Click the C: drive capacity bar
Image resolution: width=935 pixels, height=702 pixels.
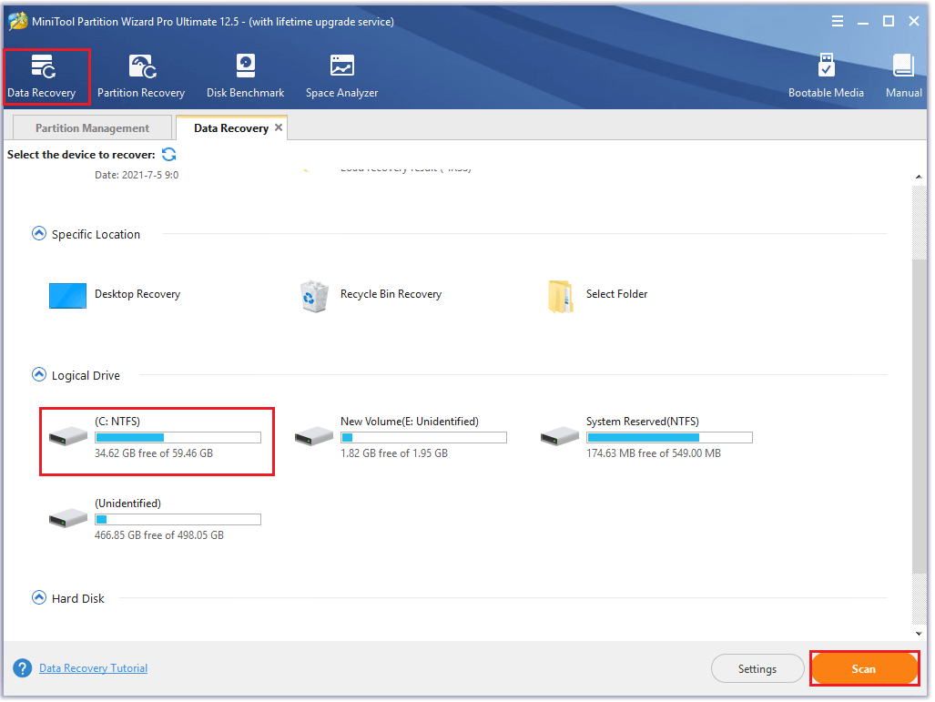(x=178, y=437)
